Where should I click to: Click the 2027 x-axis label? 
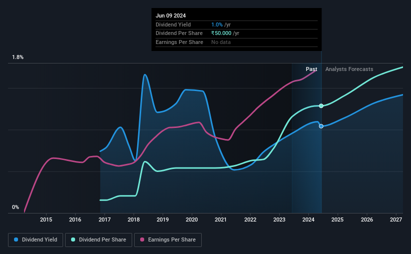click(396, 219)
